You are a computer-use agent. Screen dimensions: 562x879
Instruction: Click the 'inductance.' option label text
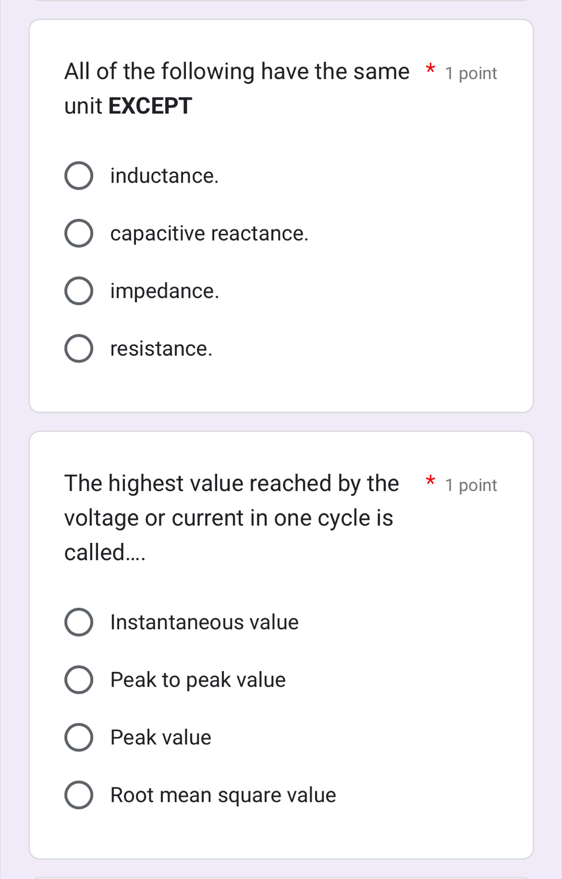coord(165,176)
